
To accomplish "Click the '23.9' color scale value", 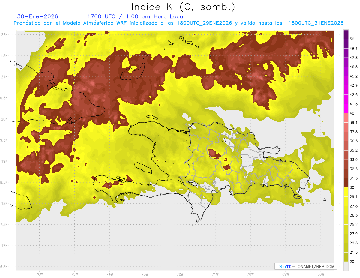I will click(x=354, y=234).
